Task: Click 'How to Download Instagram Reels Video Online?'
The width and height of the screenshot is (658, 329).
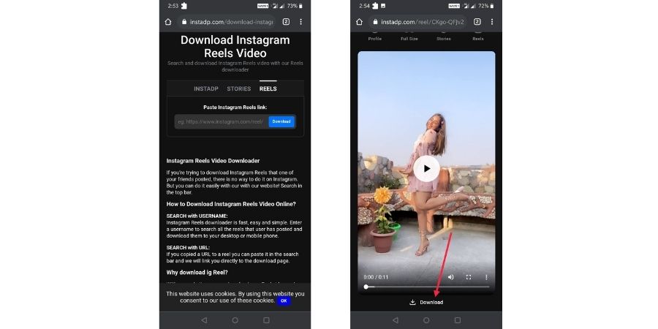Action: [231, 204]
